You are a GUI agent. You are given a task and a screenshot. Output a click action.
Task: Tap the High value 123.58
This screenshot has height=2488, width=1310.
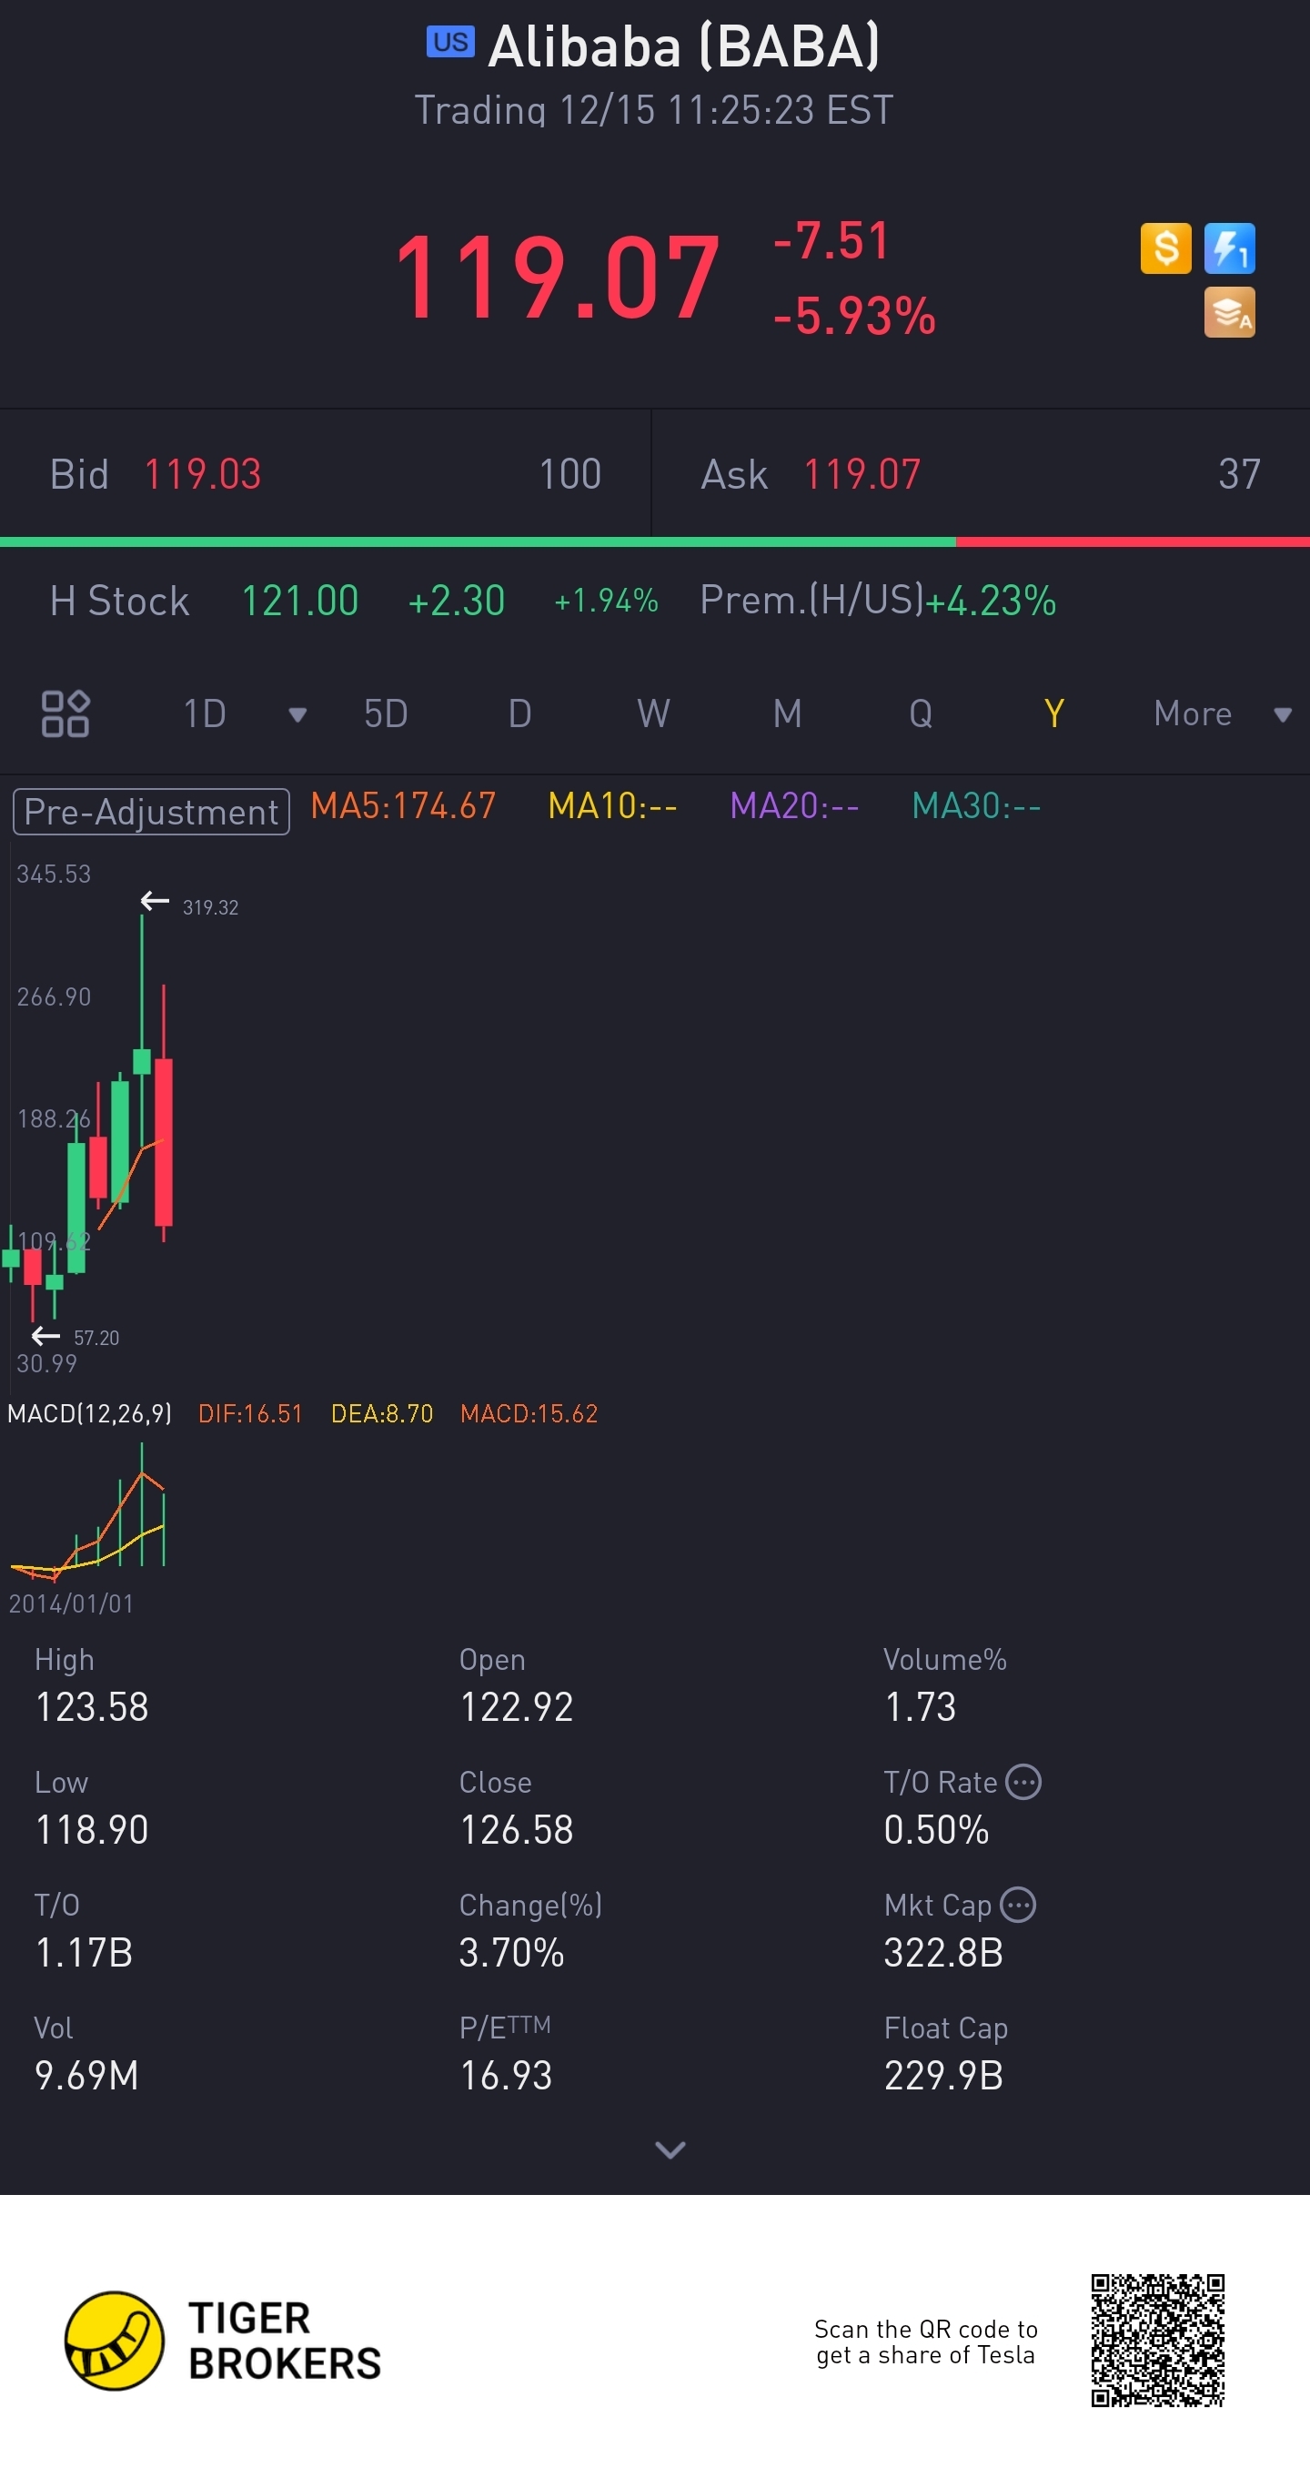(92, 1707)
